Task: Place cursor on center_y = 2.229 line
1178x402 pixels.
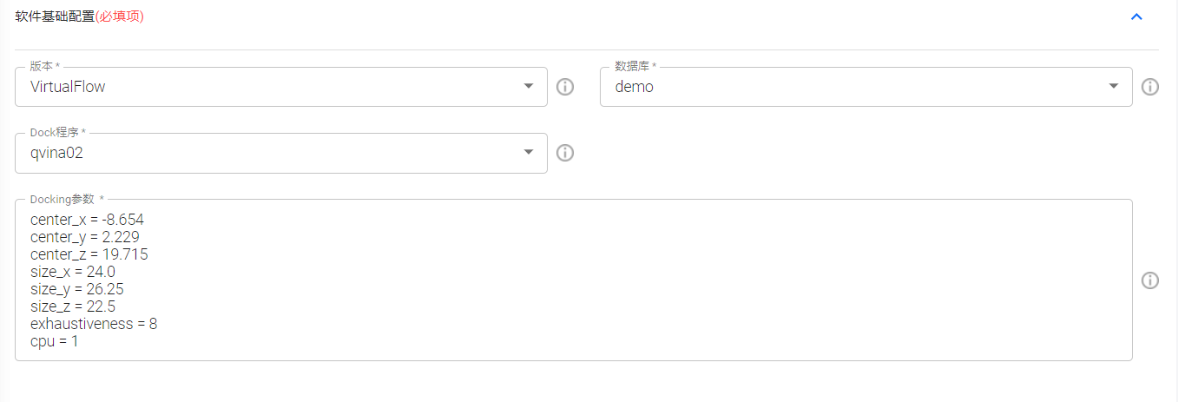Action: click(x=85, y=237)
